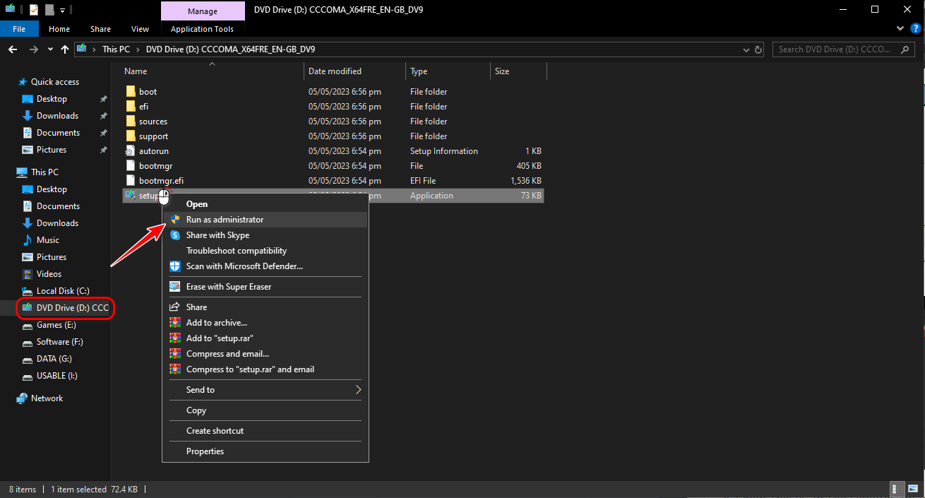Screen dimensions: 925x498
Task: Open the recent locations dropdown arrow
Action: click(50, 49)
